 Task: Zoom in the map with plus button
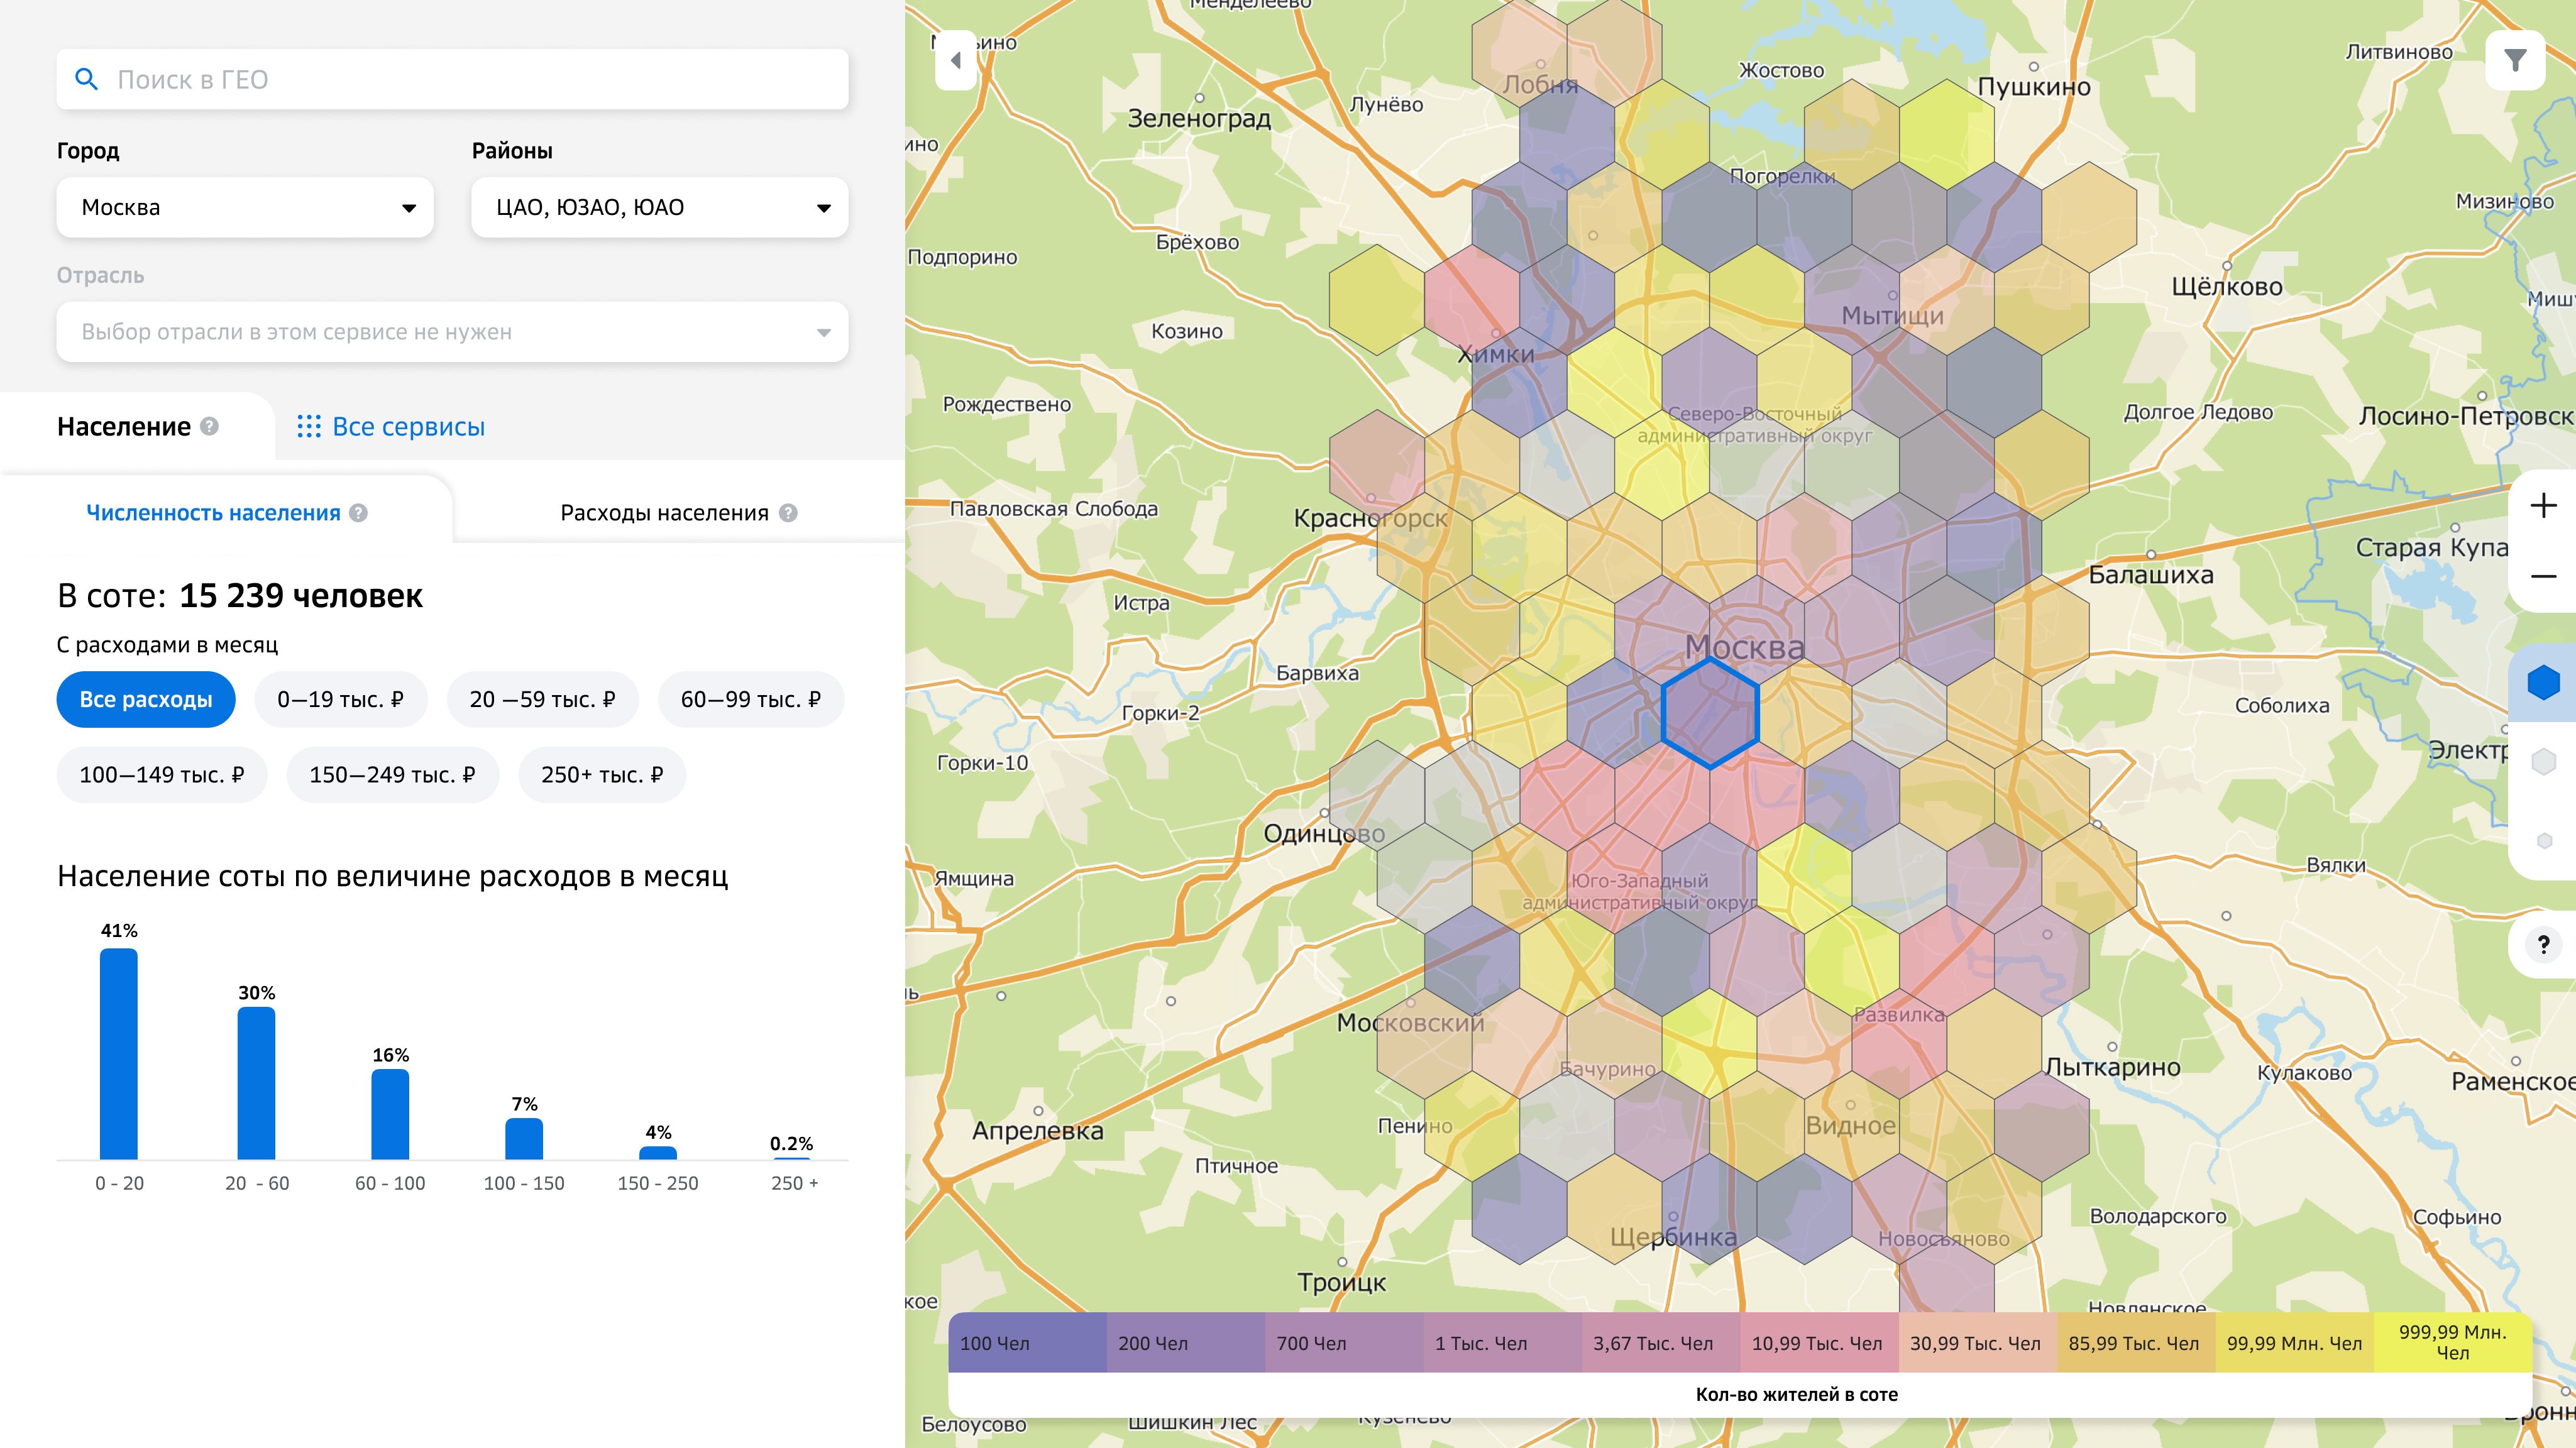(x=2543, y=506)
